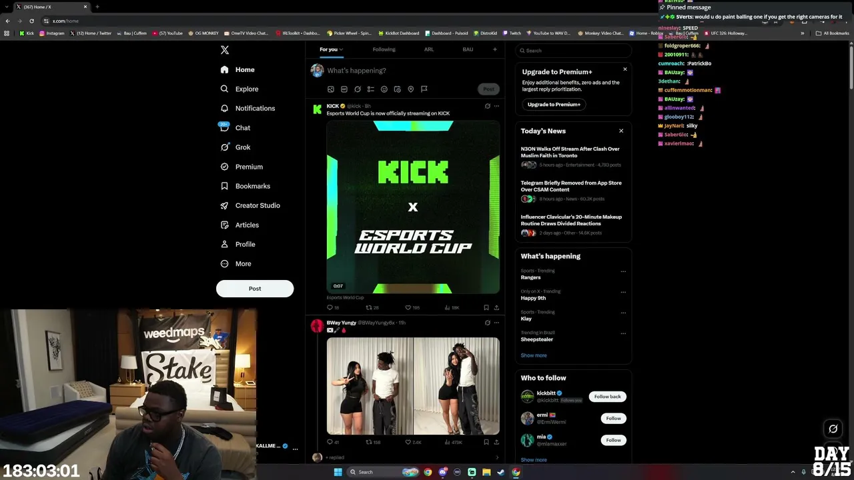854x480 pixels.
Task: Open more options on the KICK post
Action: click(496, 106)
